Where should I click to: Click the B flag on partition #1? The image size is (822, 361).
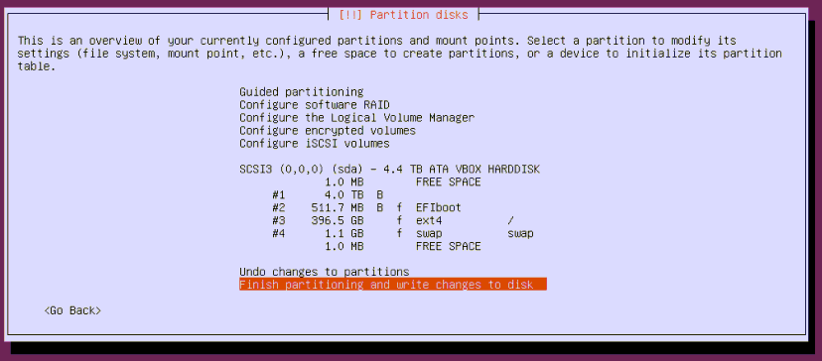point(380,195)
